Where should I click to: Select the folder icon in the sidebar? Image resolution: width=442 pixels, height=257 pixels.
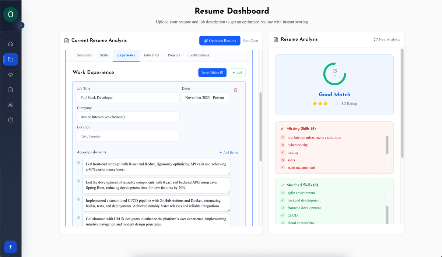11,59
